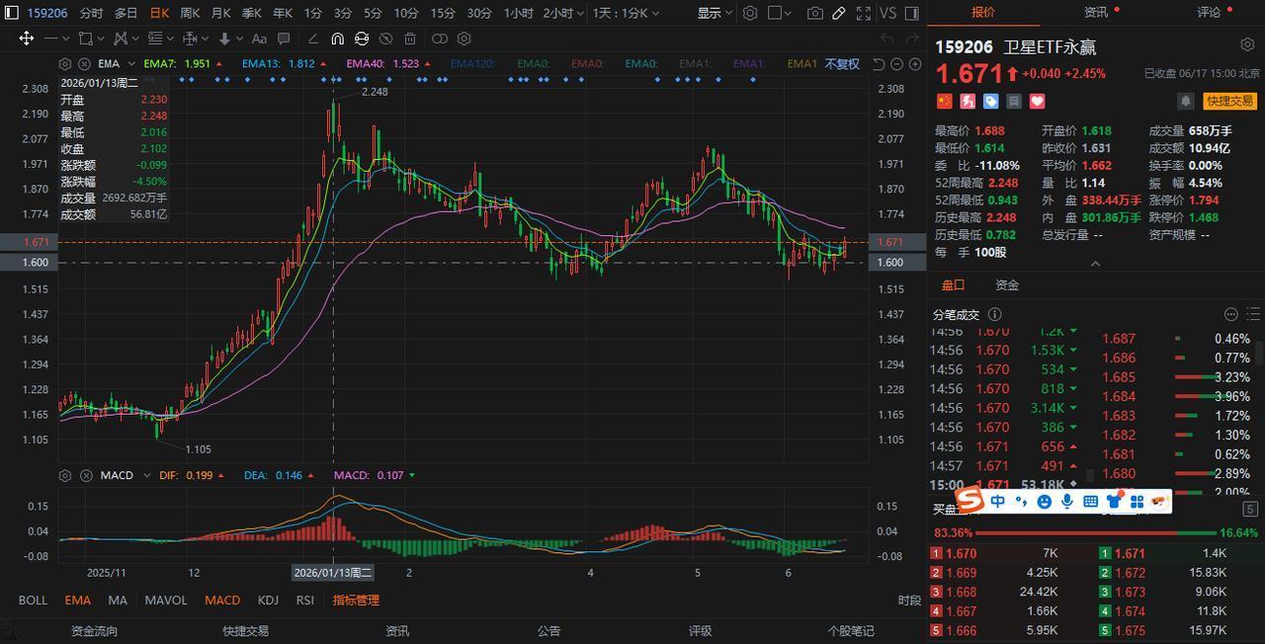Switch to 周K weekly chart
Screen dimensions: 1265x644
190,13
